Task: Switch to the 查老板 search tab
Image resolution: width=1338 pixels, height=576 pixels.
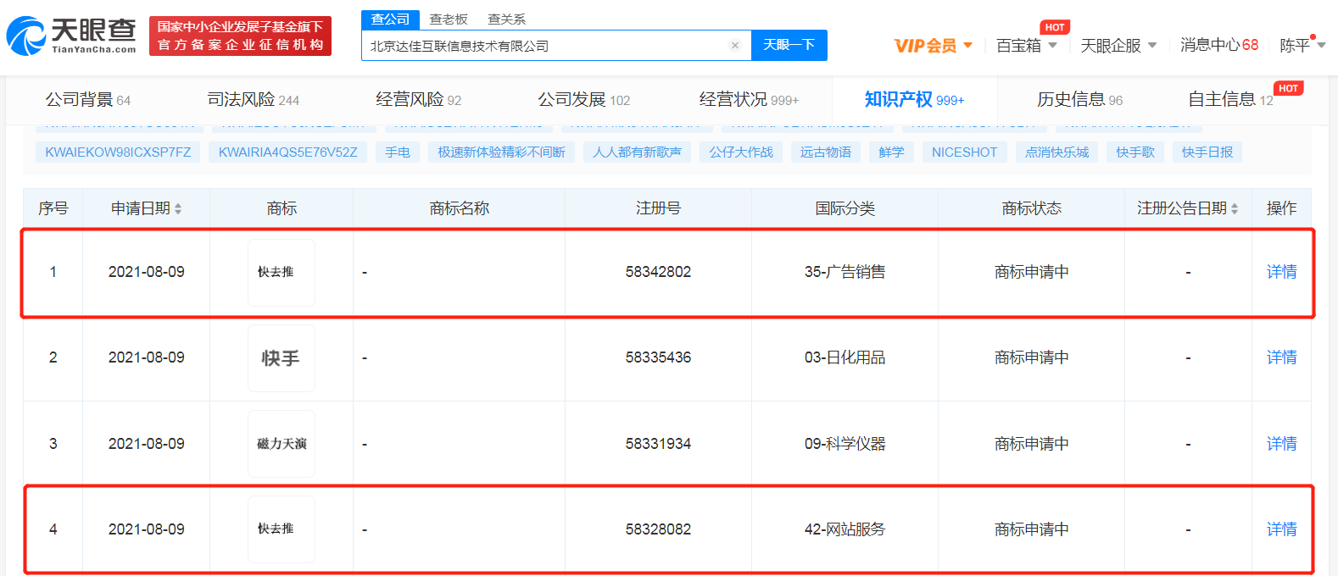Action: pos(449,19)
